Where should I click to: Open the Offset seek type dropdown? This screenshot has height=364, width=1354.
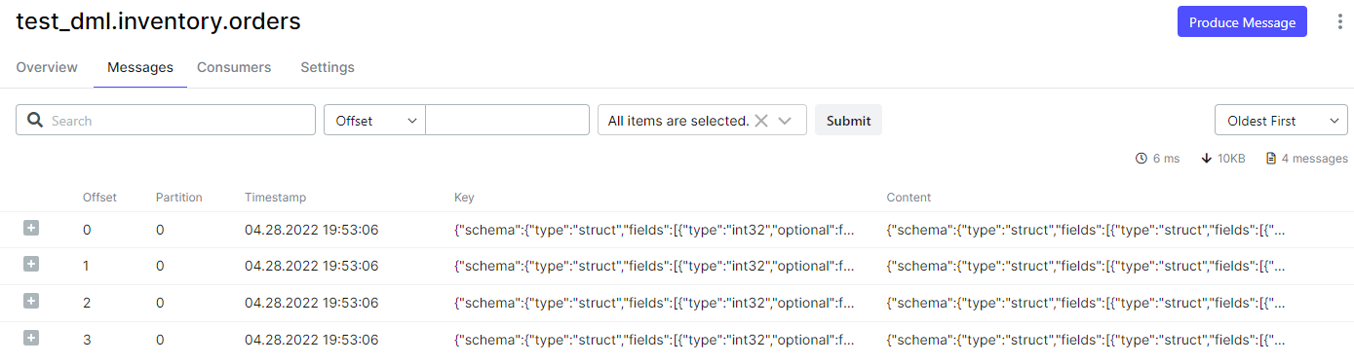[374, 121]
